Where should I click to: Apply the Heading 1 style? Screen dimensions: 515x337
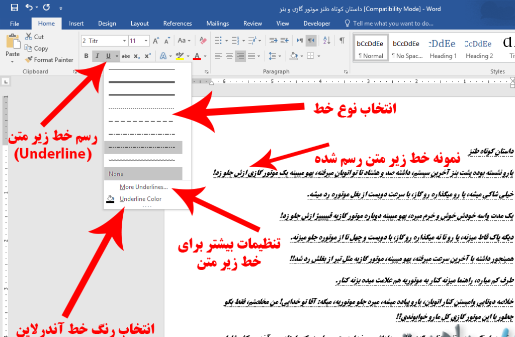tap(443, 48)
